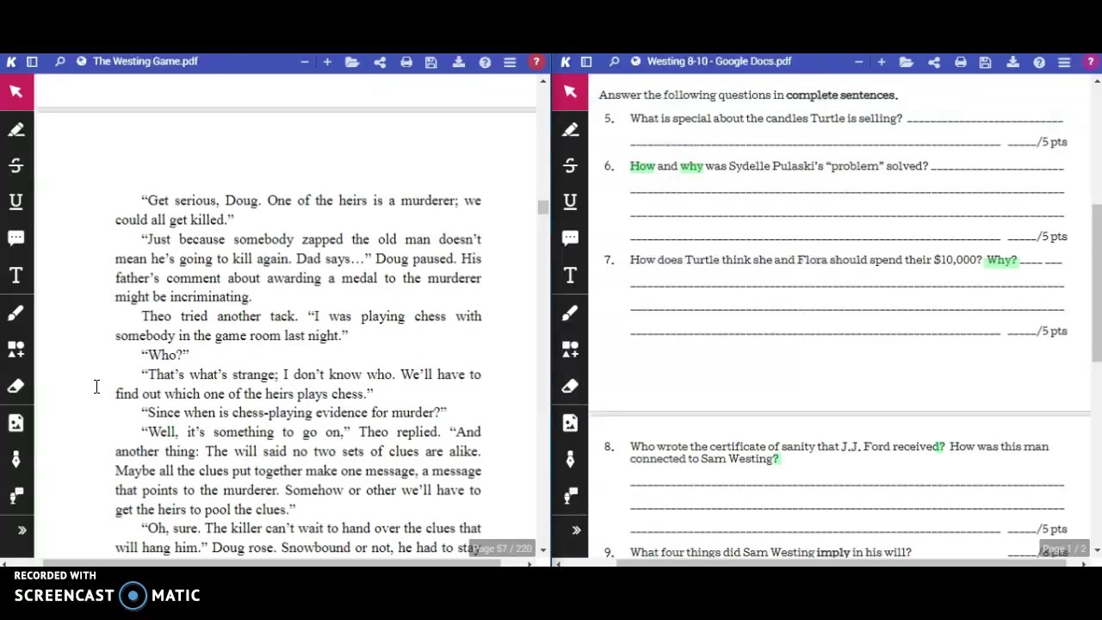Activate the Comment tool in The Westing Game pane
1102x620 pixels.
pyautogui.click(x=16, y=238)
